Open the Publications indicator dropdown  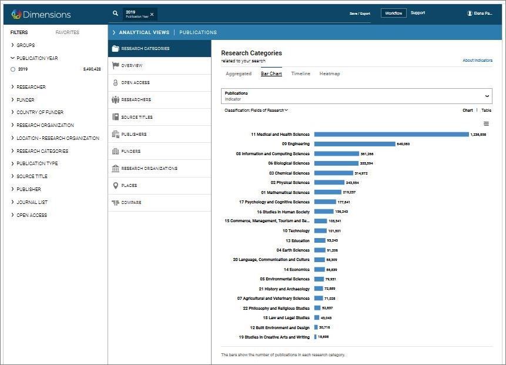click(357, 96)
